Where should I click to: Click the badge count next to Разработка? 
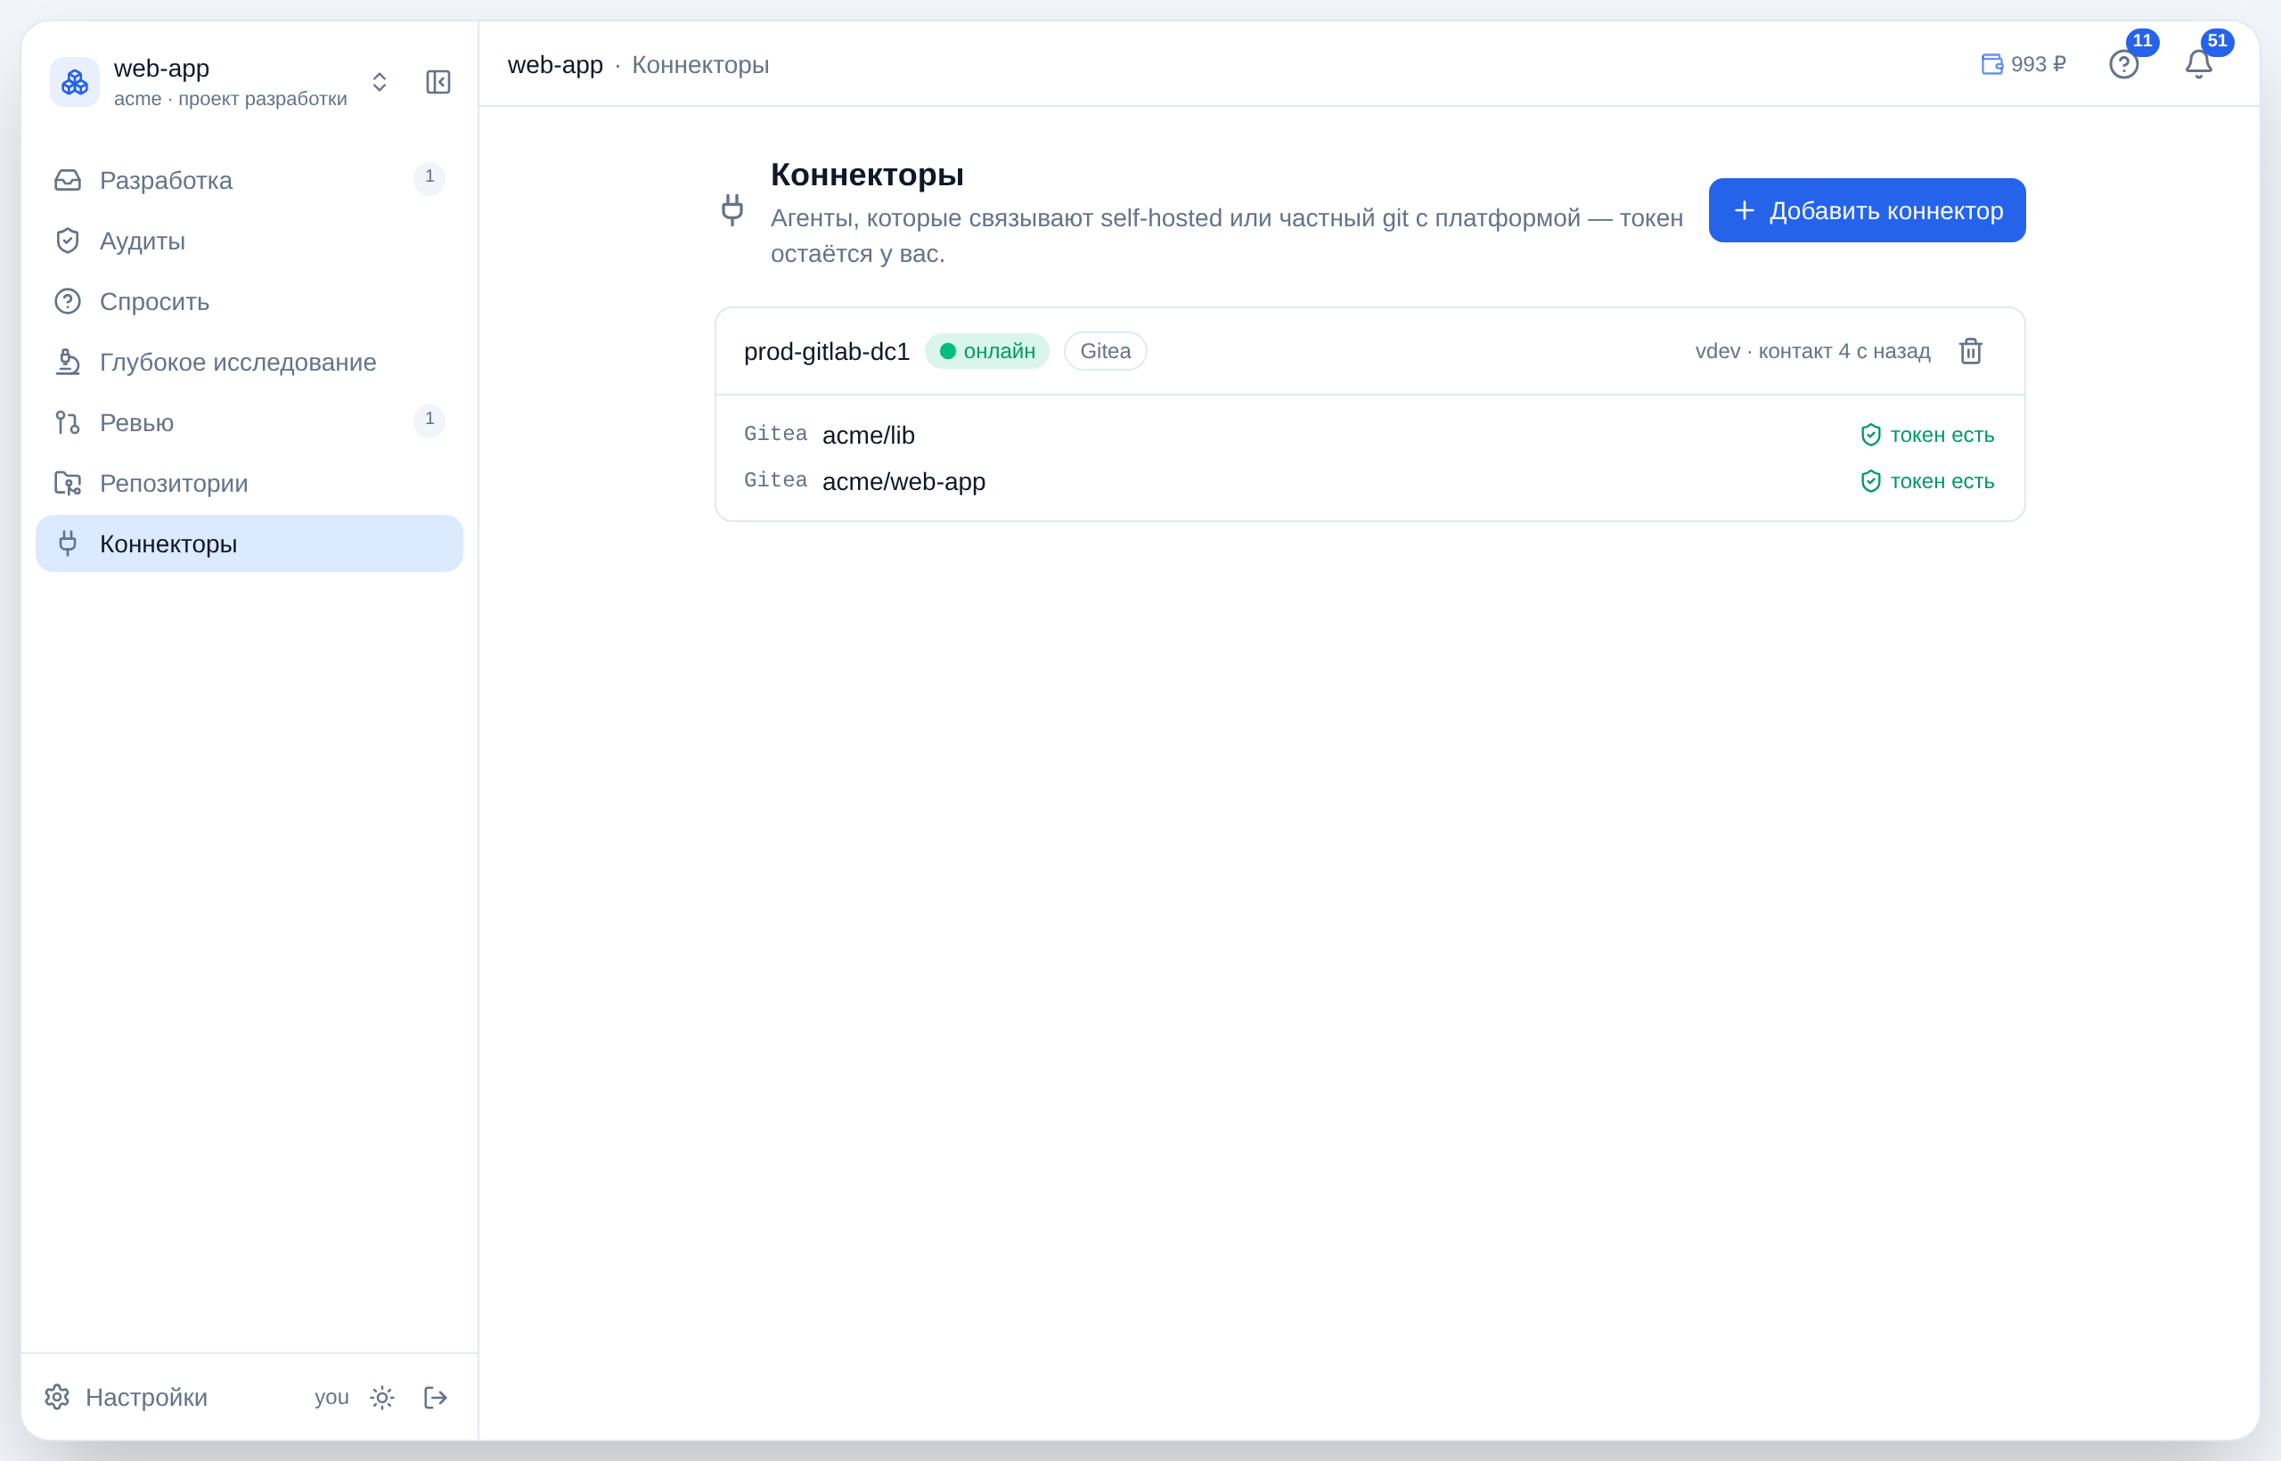point(429,177)
